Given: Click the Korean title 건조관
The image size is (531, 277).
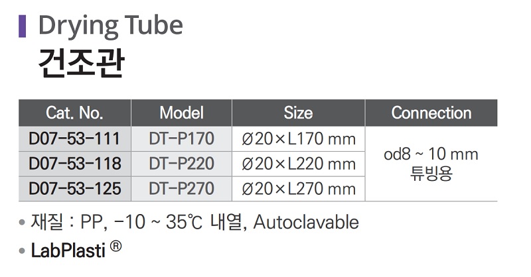Looking at the screenshot, I should pos(80,65).
